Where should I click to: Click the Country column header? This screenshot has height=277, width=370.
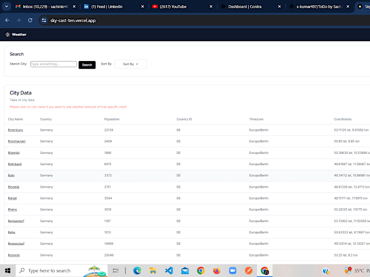click(x=46, y=119)
